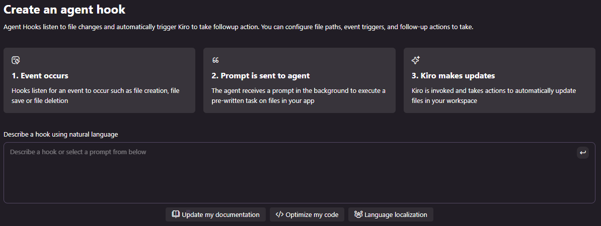The height and width of the screenshot is (226, 601).
Task: Select the Update my documentation prompt
Action: (215, 214)
